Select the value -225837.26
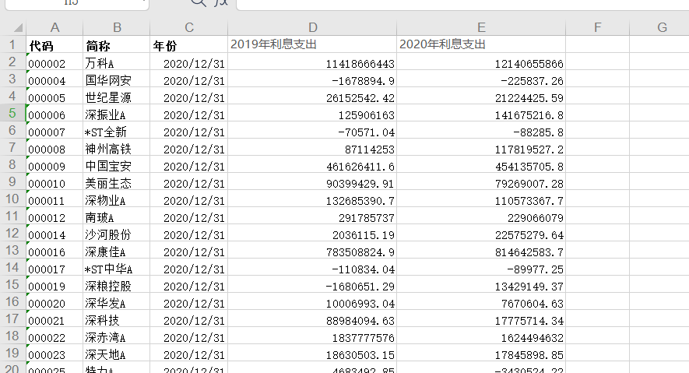Image resolution: width=689 pixels, height=373 pixels. click(x=481, y=79)
